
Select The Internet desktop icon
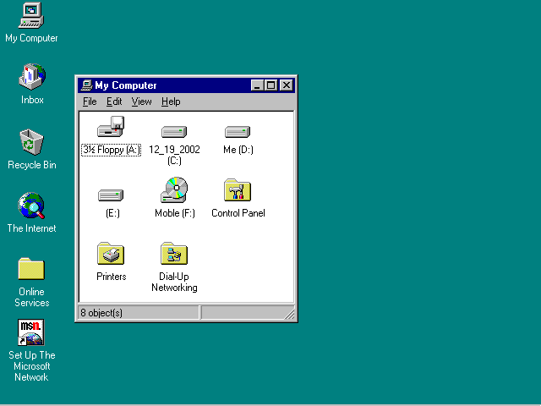[31, 206]
